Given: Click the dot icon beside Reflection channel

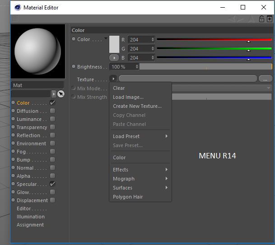Looking at the screenshot, I should point(13,135).
